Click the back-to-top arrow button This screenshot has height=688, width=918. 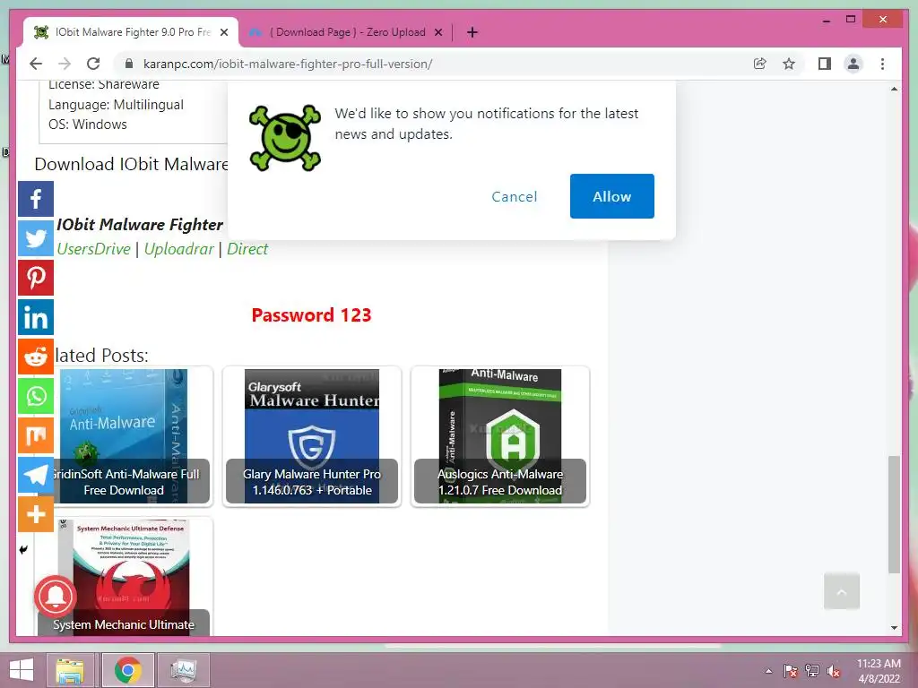pos(841,591)
